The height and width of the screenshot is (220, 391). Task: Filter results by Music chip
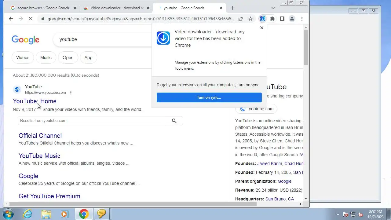(x=46, y=57)
